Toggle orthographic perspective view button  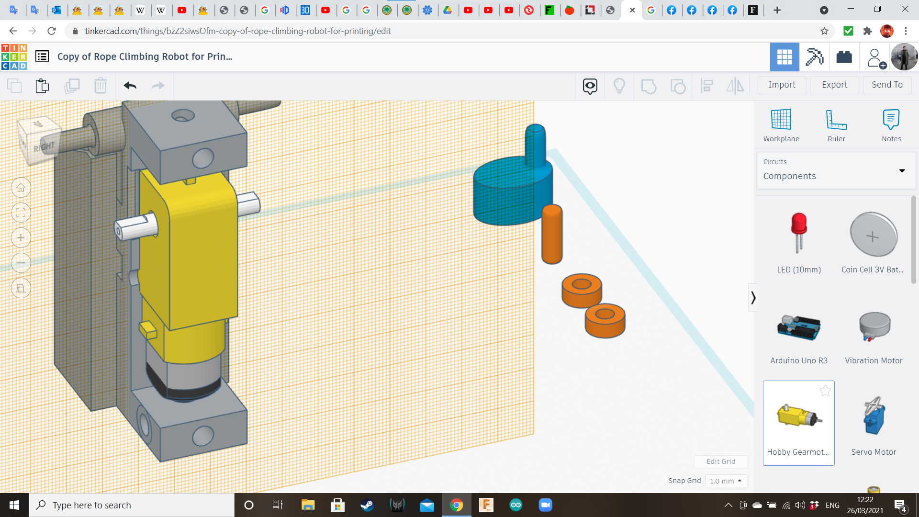click(x=21, y=288)
